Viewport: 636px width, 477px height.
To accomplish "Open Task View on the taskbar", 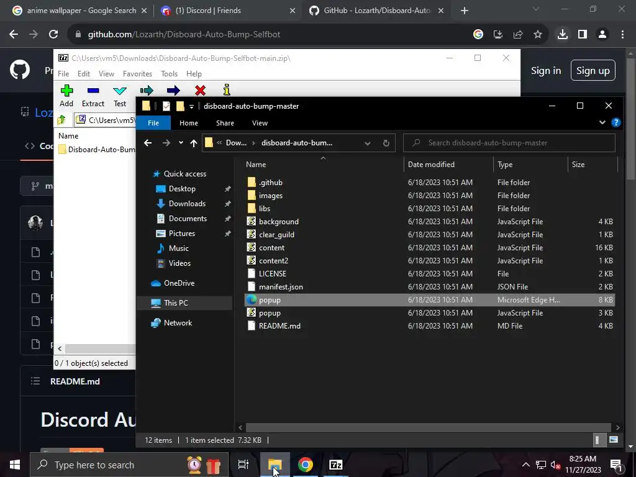I will click(x=243, y=465).
